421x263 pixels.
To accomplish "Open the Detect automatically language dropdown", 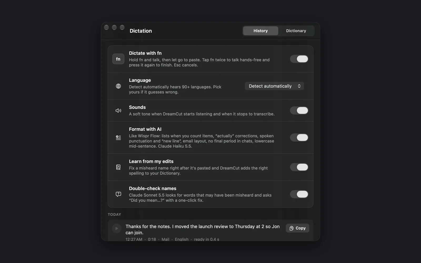I will coord(274,86).
